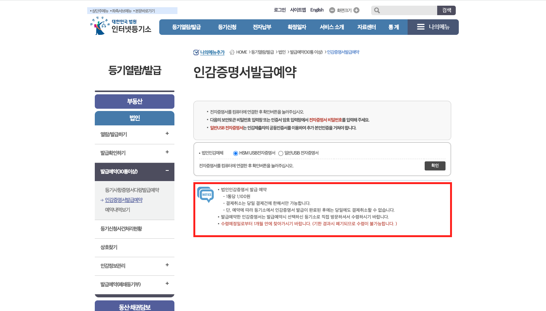Click the HOME house icon in breadcrumb
The image size is (546, 311).
(231, 52)
